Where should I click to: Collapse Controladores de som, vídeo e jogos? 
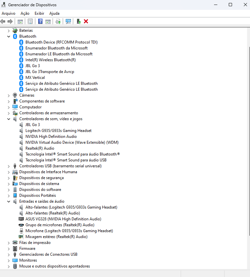(x=8, y=119)
